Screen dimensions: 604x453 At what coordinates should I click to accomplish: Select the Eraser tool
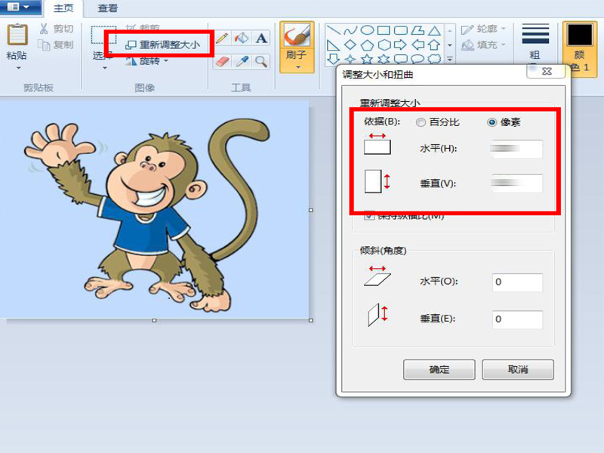(x=222, y=61)
